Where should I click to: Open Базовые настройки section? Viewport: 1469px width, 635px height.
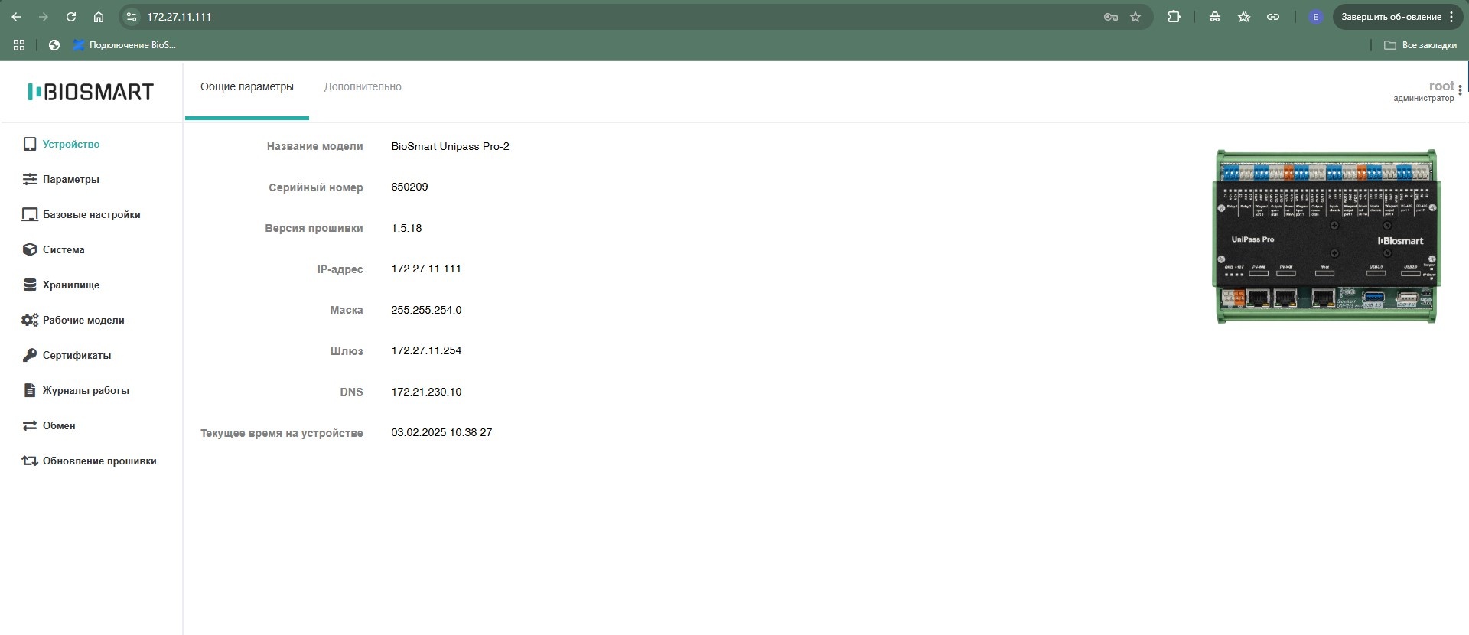pos(92,214)
